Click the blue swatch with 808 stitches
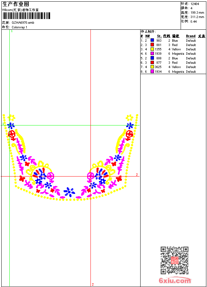Image resolution: width=207 pixels, height=287 pixels. pos(152,58)
